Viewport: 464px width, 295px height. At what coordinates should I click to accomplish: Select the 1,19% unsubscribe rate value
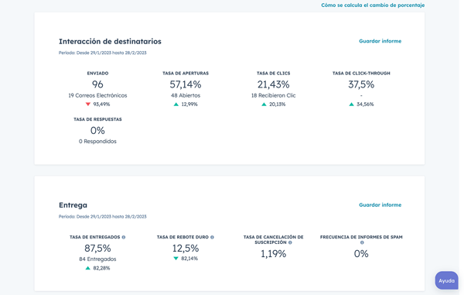(274, 253)
